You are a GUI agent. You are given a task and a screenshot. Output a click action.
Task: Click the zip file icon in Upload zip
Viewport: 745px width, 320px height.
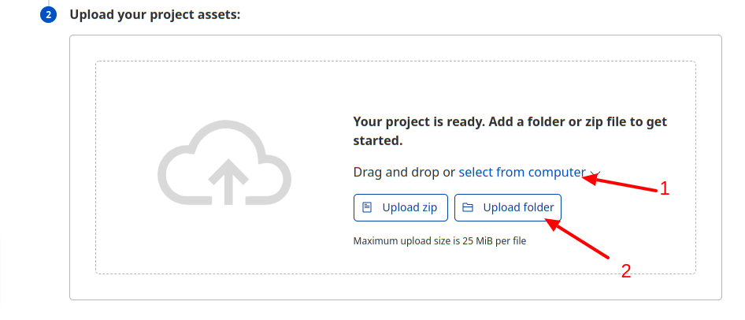coord(367,208)
